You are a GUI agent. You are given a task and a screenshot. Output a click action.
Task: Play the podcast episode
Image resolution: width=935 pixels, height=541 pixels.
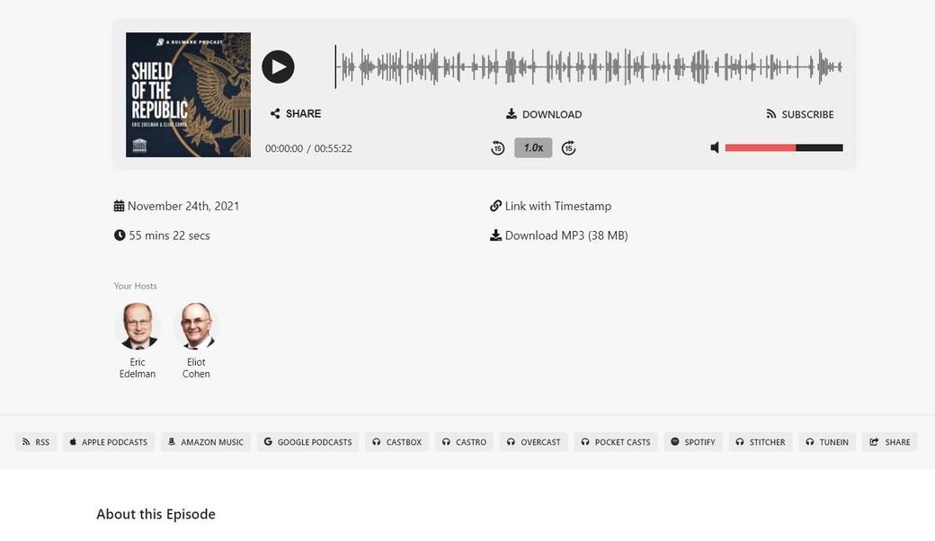pyautogui.click(x=278, y=67)
